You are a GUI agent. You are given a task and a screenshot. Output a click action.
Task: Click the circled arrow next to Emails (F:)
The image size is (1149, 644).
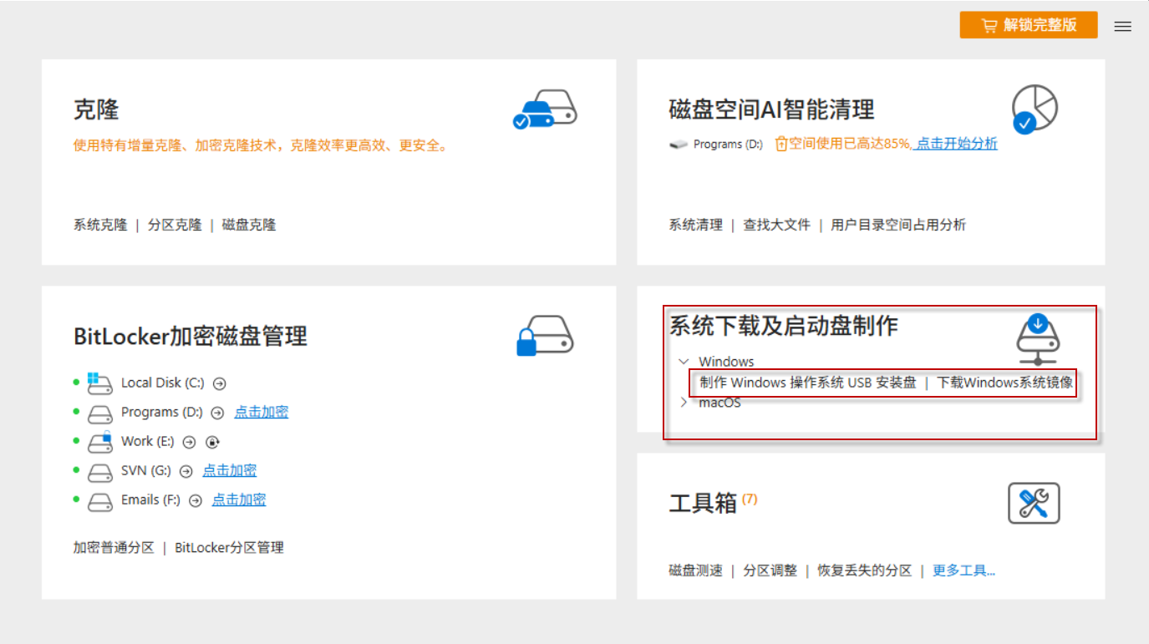coord(194,499)
